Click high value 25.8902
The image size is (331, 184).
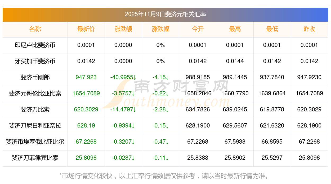[235, 158]
